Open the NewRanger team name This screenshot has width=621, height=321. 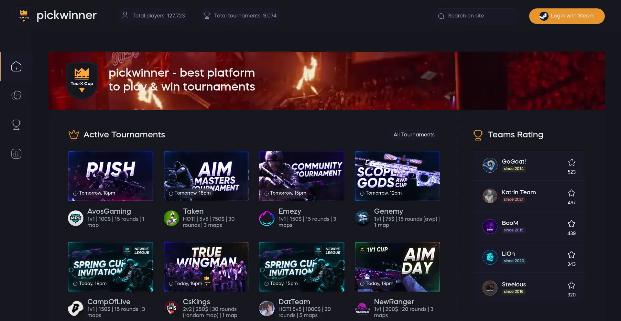[x=394, y=302]
